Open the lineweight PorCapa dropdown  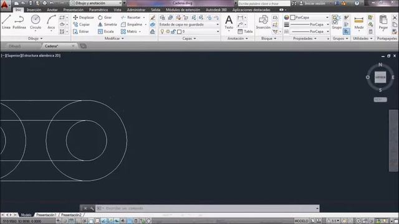[x=309, y=24]
